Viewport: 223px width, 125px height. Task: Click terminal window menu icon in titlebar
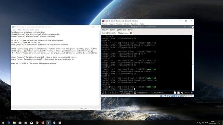(102, 27)
